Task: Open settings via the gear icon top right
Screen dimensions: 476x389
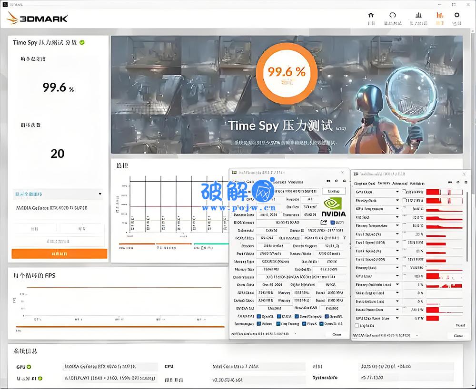Action: click(457, 16)
